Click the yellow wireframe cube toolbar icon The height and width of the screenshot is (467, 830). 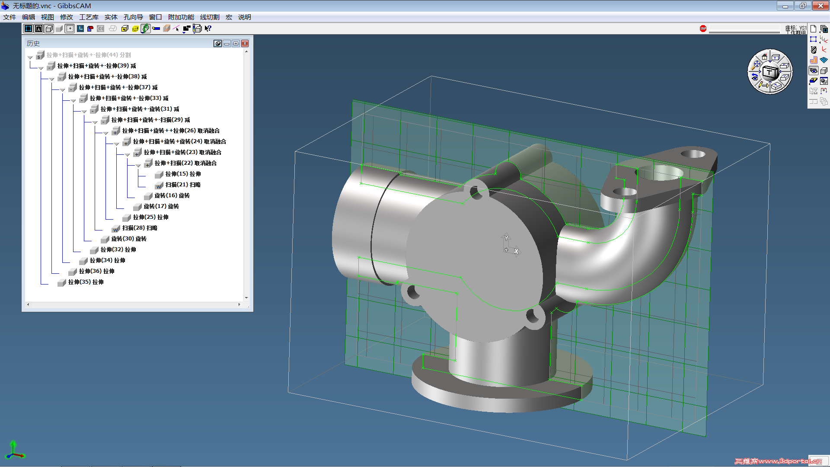coord(135,29)
